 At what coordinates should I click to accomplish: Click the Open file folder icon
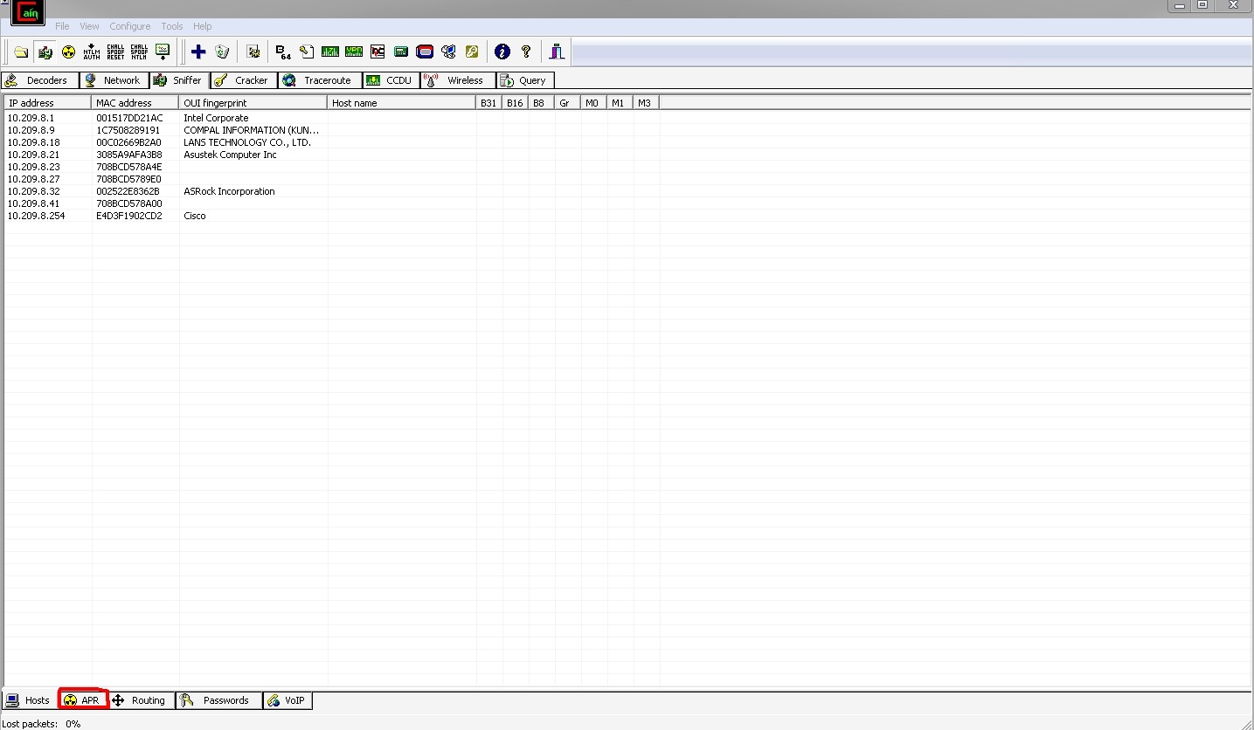21,52
